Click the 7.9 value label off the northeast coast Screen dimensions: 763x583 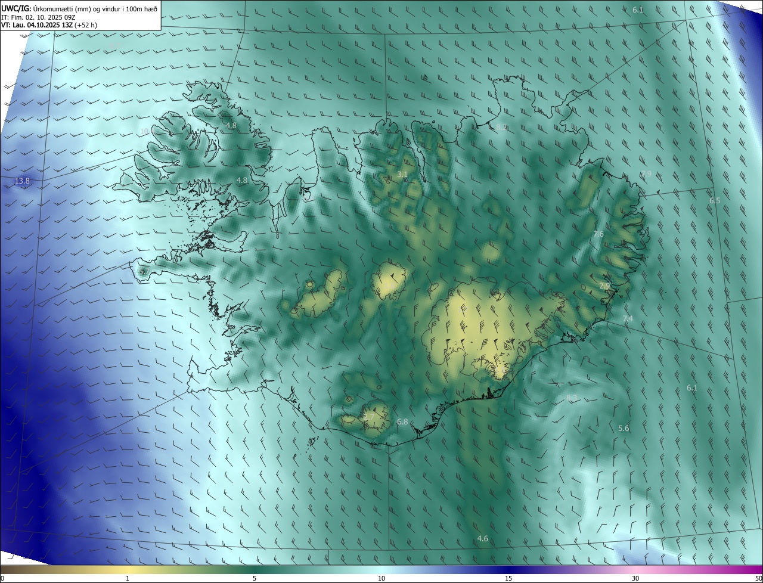coord(646,173)
